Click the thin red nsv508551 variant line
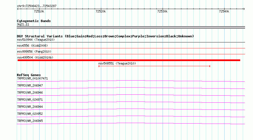 (154, 66)
